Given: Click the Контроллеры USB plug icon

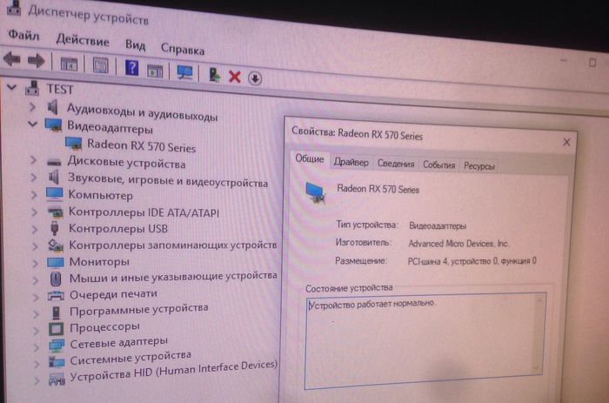Looking at the screenshot, I should coord(55,228).
